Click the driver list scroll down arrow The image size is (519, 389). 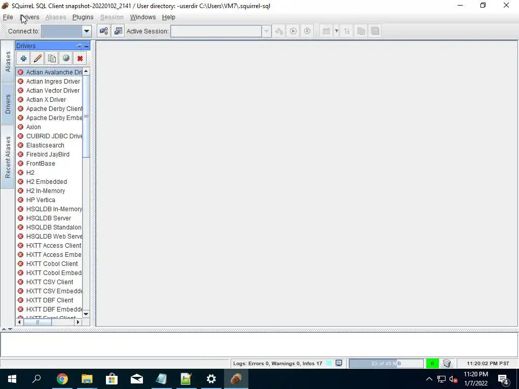[x=86, y=314]
